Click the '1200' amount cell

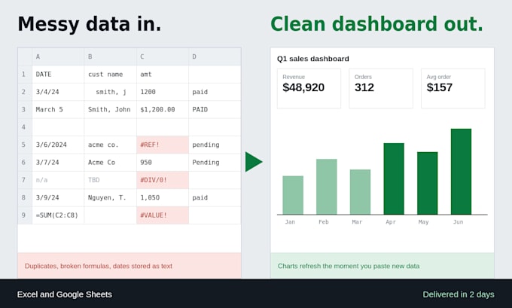pyautogui.click(x=163, y=92)
